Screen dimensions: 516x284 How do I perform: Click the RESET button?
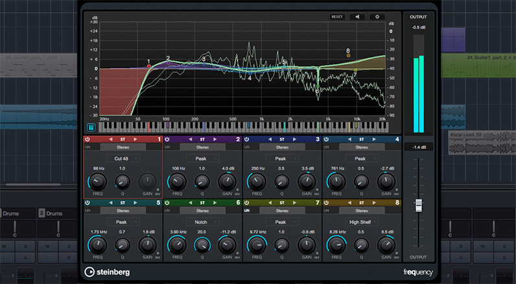(x=337, y=17)
